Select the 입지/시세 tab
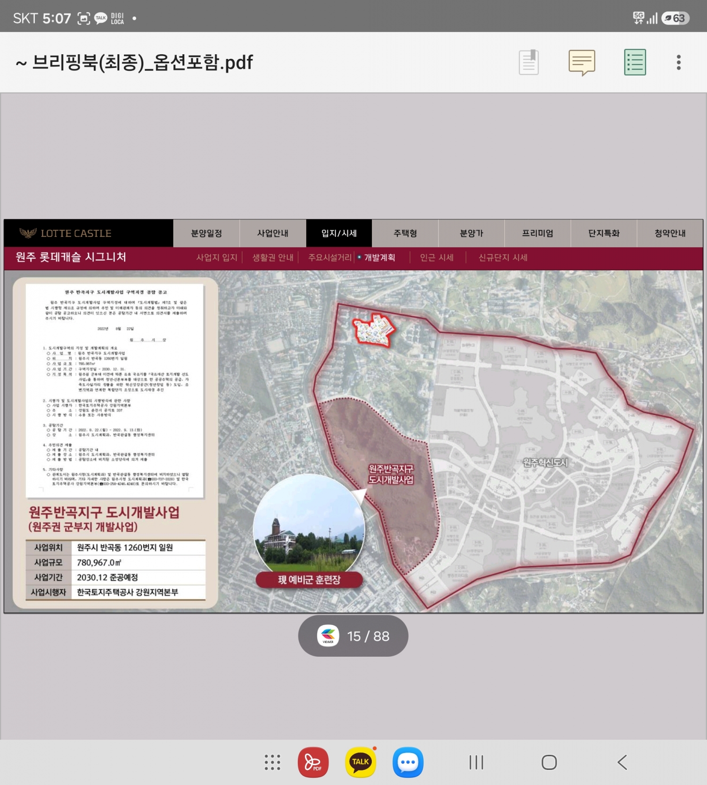This screenshot has height=785, width=707. 339,233
